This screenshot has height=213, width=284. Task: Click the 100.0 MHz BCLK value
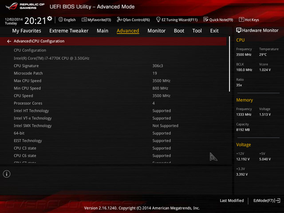click(x=244, y=70)
